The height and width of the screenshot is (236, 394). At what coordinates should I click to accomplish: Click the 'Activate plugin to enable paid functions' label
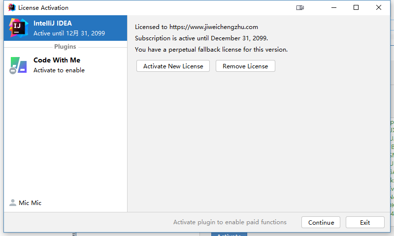click(230, 222)
